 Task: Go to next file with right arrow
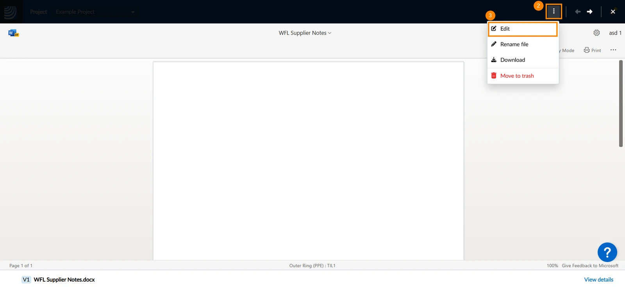[x=589, y=12]
